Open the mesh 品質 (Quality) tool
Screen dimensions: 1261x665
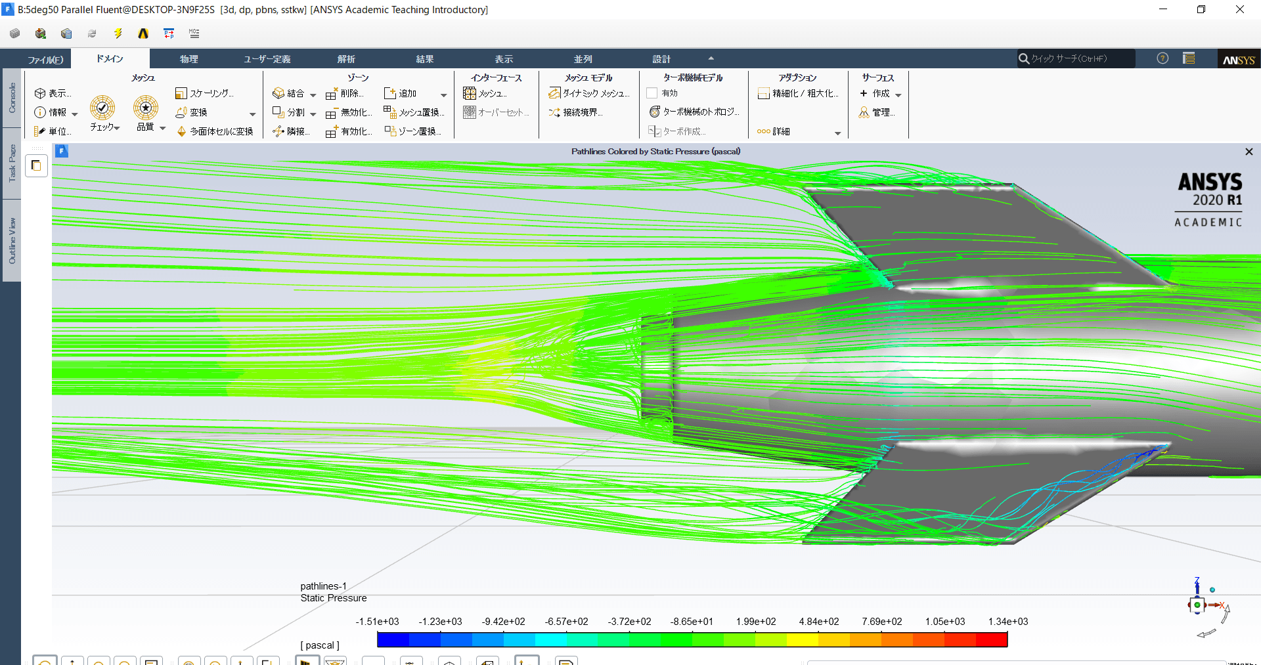click(x=146, y=108)
